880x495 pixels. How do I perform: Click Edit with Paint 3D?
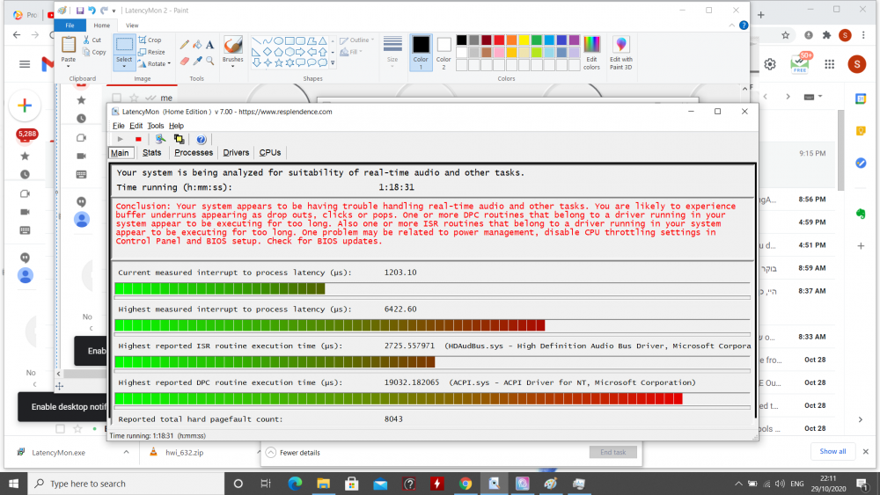click(x=620, y=53)
